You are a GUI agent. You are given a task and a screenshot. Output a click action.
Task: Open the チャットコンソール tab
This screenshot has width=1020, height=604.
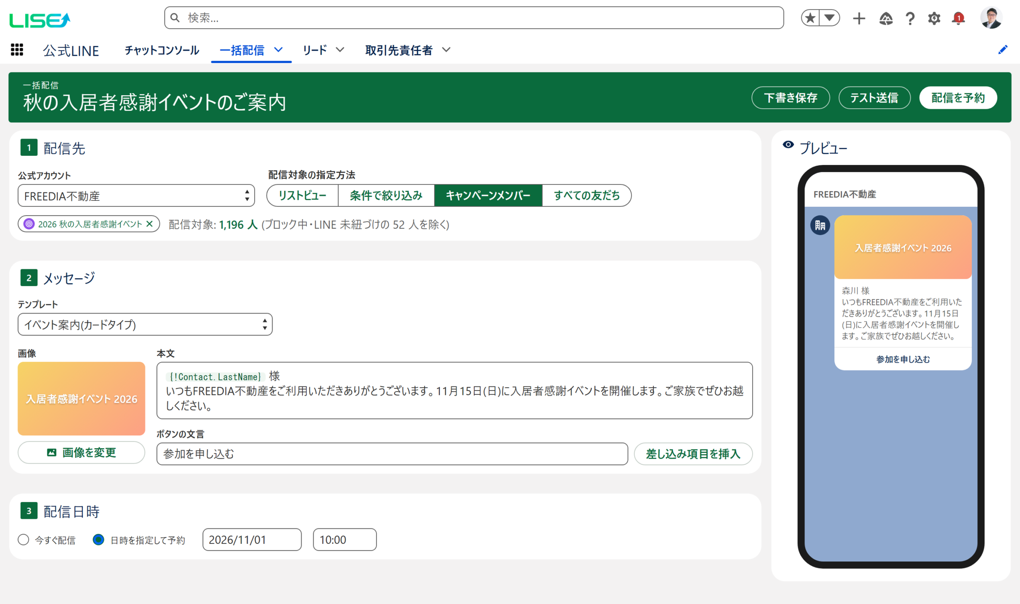pos(162,50)
